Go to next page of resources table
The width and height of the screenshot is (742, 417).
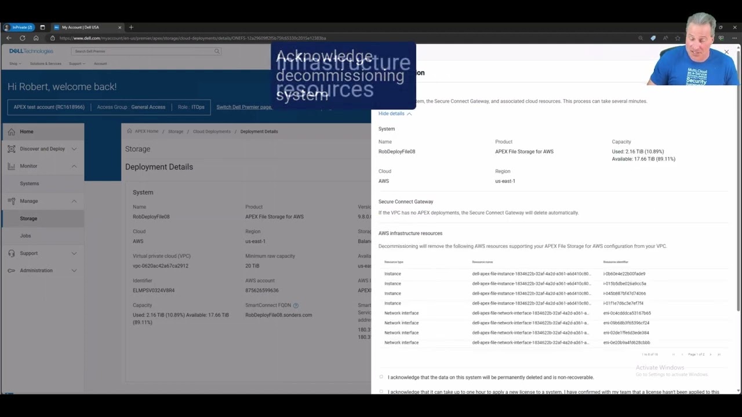coord(711,354)
